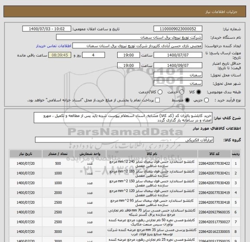Click the جزئیات اطلاعات نیاز page title
Viewport: 250px width, 242px height.
pos(221,12)
